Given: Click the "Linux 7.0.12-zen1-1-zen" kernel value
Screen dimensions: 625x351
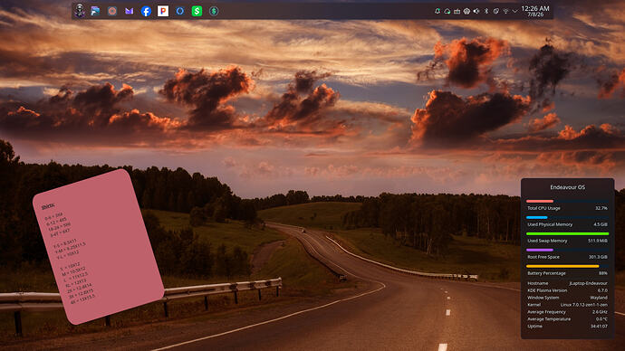Looking at the screenshot, I should point(584,305).
